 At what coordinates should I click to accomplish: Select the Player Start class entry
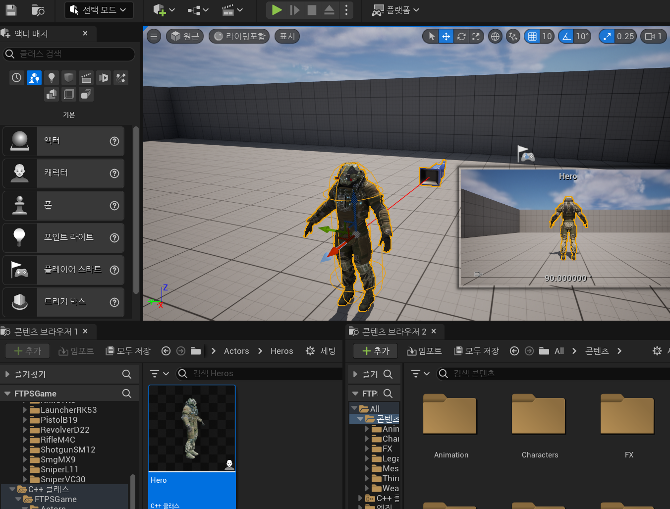coord(63,270)
